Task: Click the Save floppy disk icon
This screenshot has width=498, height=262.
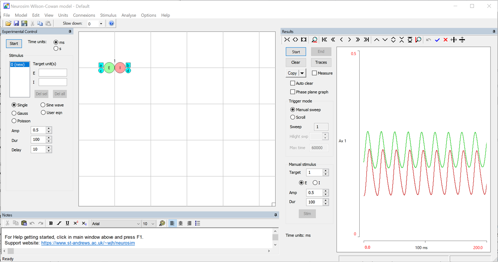Action: (16, 24)
